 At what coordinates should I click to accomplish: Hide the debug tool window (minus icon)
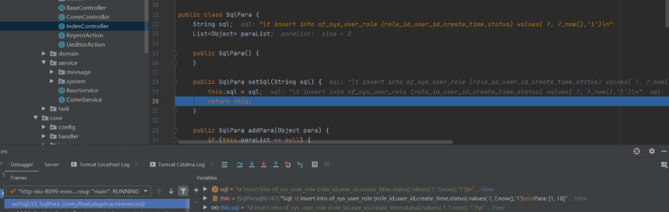pos(665,151)
